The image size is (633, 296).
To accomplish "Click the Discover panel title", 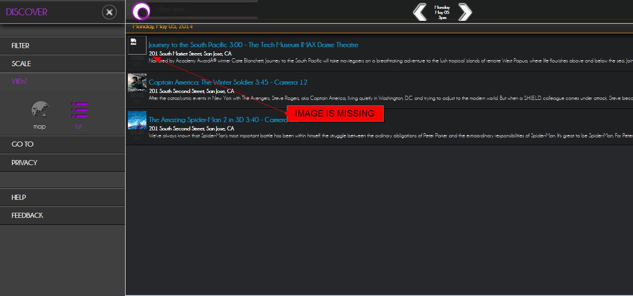I will (26, 12).
